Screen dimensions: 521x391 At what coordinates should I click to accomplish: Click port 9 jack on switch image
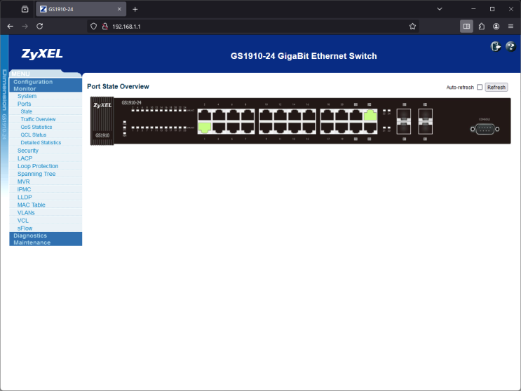266,128
